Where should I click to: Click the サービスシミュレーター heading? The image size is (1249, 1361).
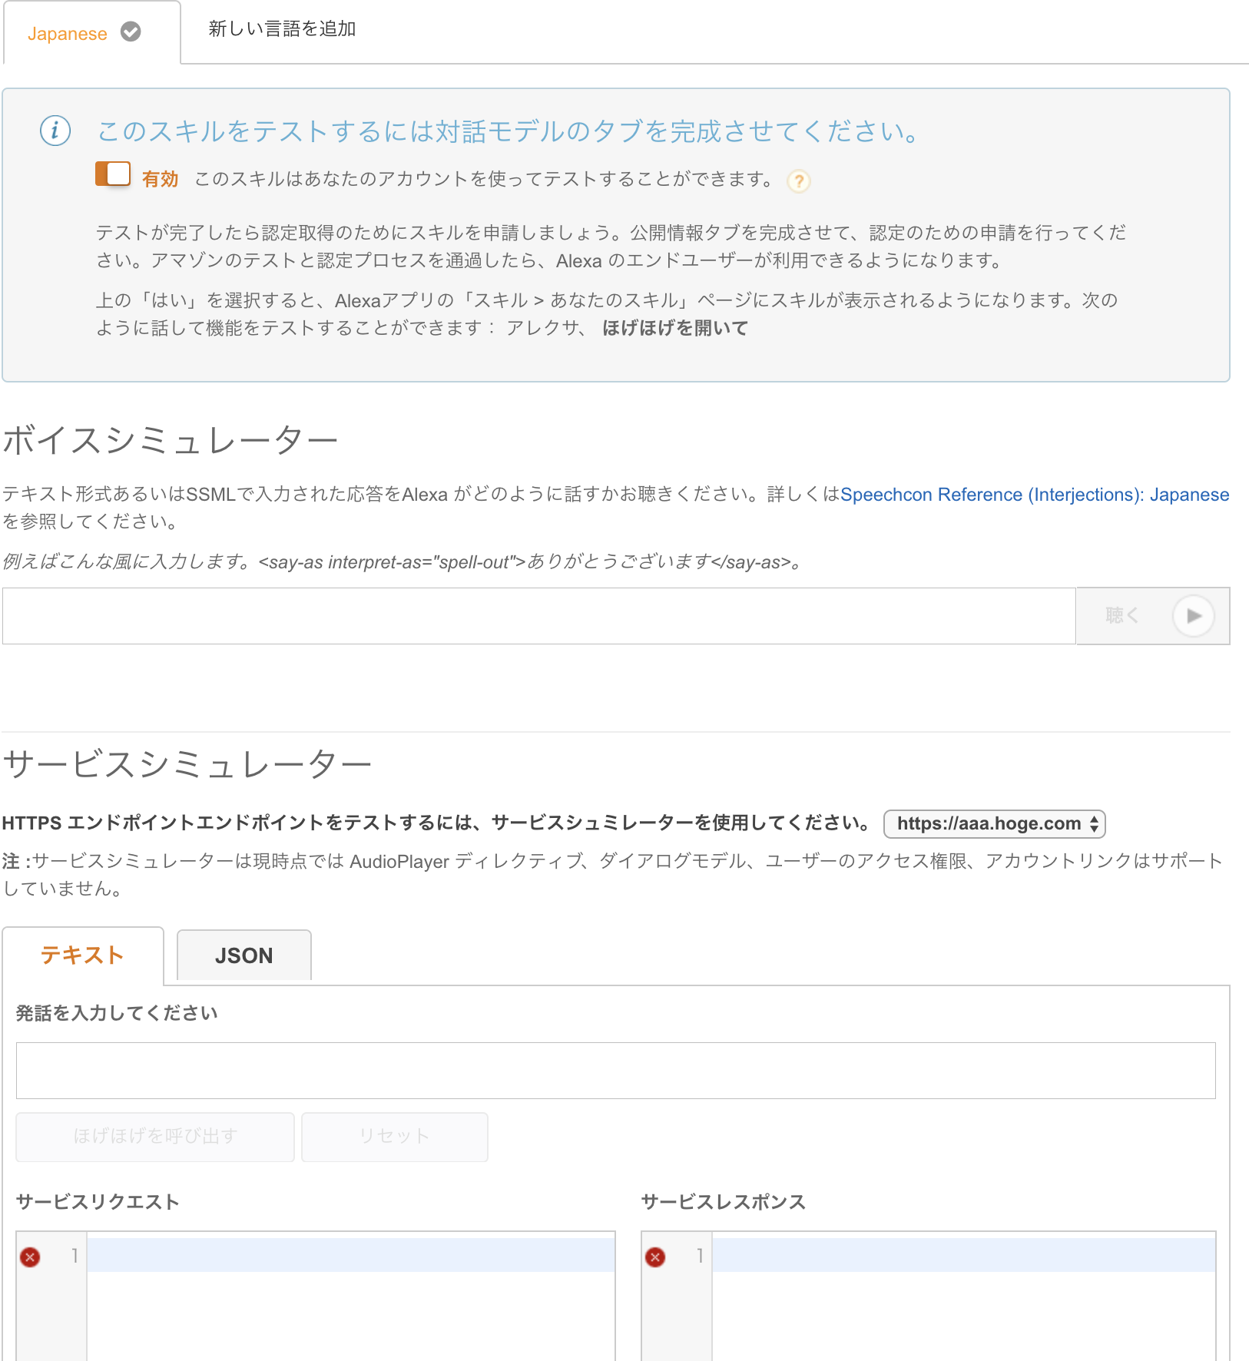187,764
